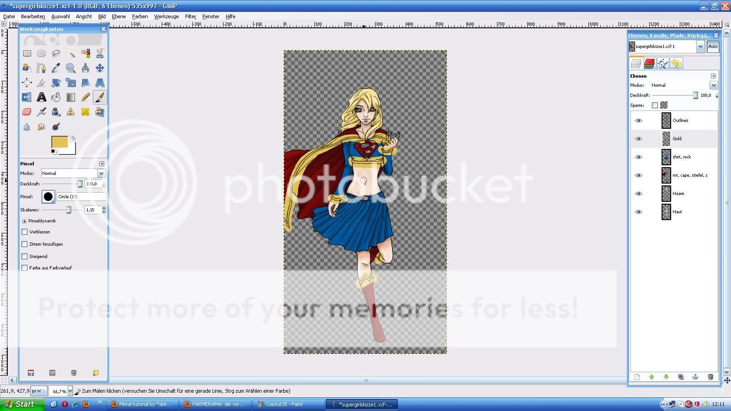
Task: Open the px unit dropdown
Action: [38, 391]
